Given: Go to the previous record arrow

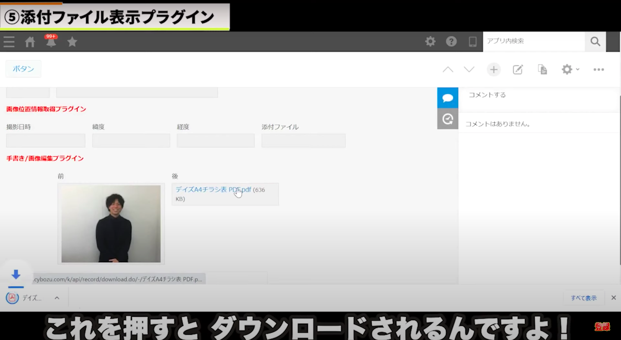Looking at the screenshot, I should [x=448, y=69].
